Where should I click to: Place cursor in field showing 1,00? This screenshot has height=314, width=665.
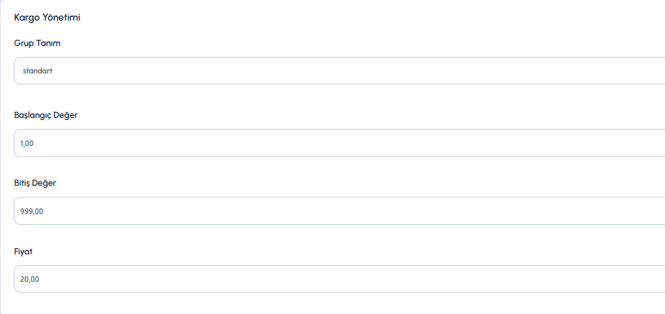pyautogui.click(x=339, y=143)
